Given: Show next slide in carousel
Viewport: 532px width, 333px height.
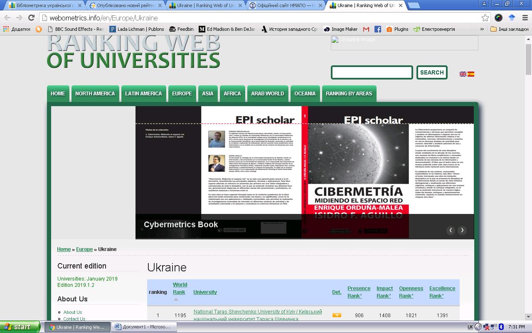Looking at the screenshot, I should pyautogui.click(x=462, y=230).
